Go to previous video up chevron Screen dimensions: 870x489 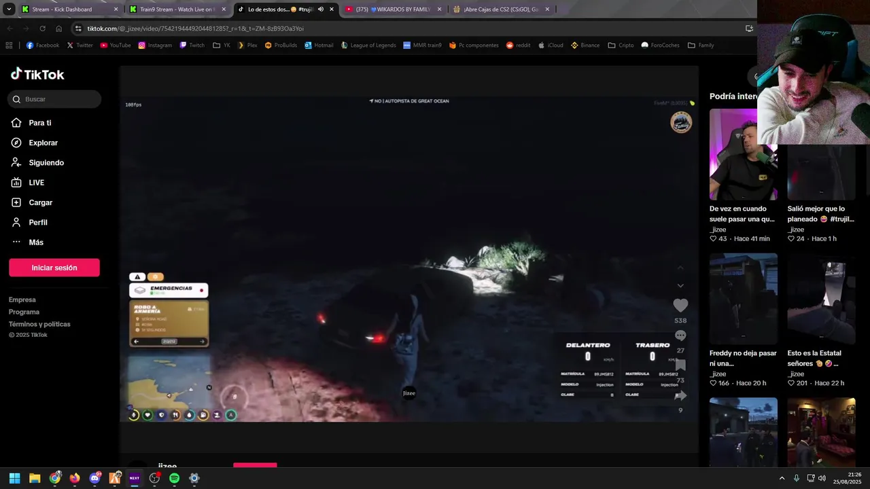point(680,268)
